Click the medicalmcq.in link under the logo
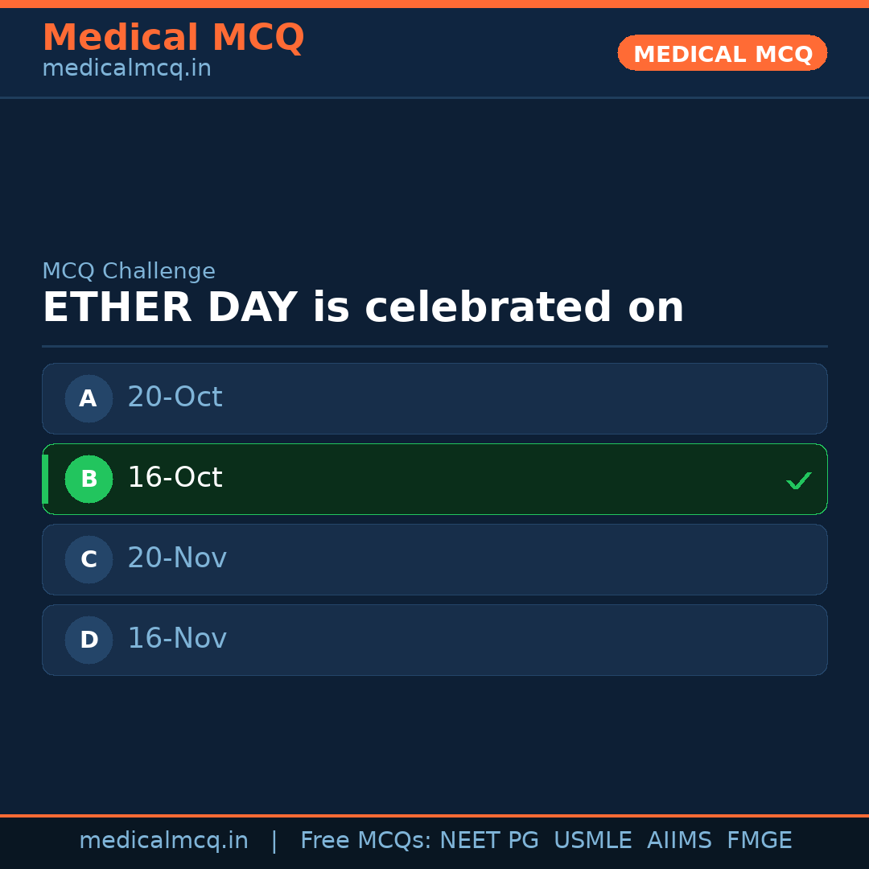Screen dimensions: 869x869 (126, 68)
